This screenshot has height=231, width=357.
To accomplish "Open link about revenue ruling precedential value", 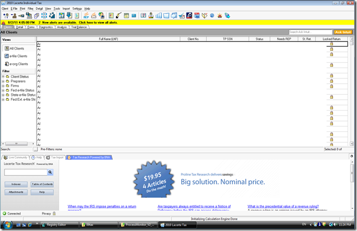I will click(x=283, y=206).
